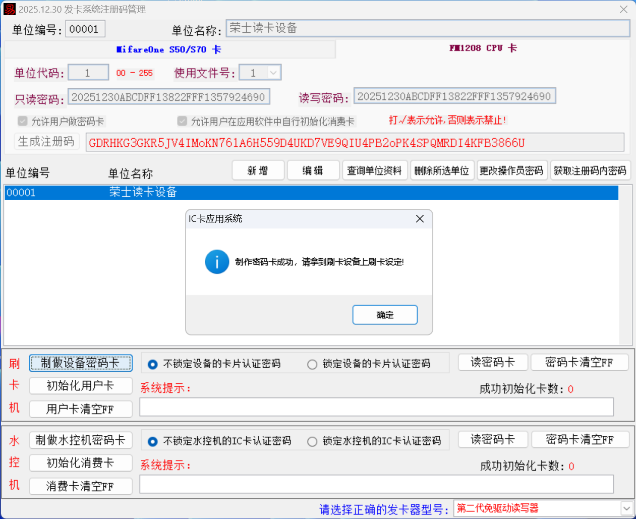Switch to the FM1208 CPU 卡 tab
The height and width of the screenshot is (519, 636).
click(x=483, y=48)
